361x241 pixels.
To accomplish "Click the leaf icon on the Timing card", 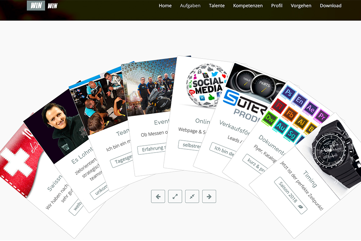I will 300,208.
